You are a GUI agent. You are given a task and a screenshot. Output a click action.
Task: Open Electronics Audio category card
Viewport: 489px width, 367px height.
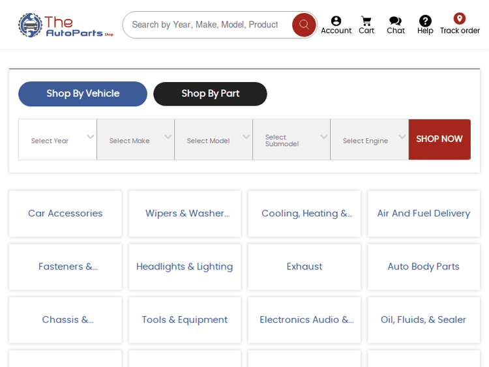click(x=304, y=320)
